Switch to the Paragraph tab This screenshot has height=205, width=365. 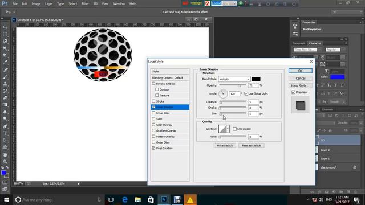[x=299, y=43]
